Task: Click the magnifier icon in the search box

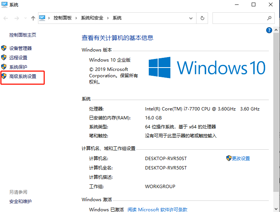Action: click(269, 18)
